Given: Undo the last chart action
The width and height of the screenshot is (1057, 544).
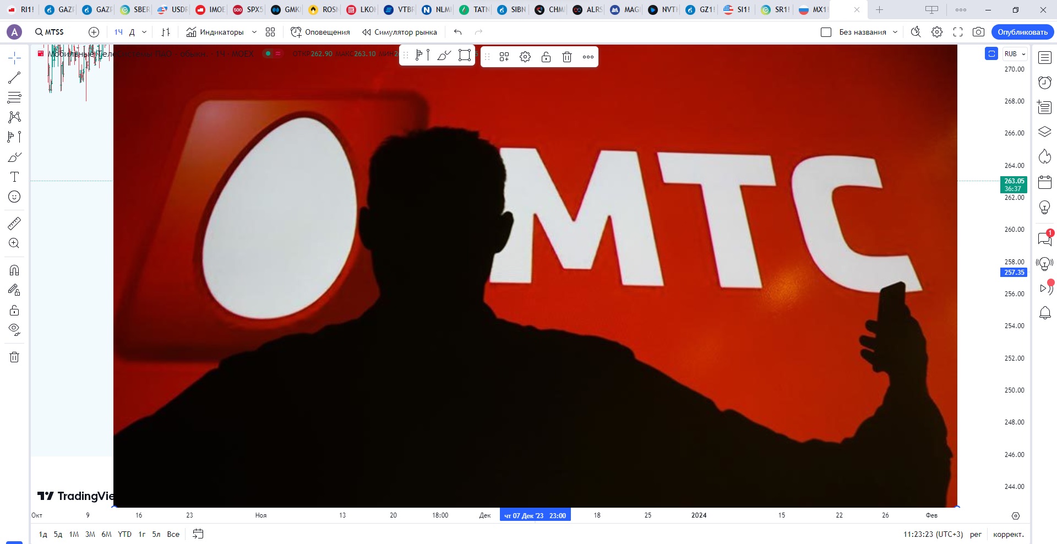Looking at the screenshot, I should (x=457, y=32).
